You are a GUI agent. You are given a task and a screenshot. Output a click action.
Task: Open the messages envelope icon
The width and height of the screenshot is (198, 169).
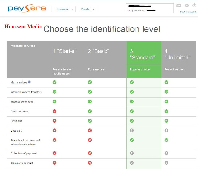tap(179, 6)
